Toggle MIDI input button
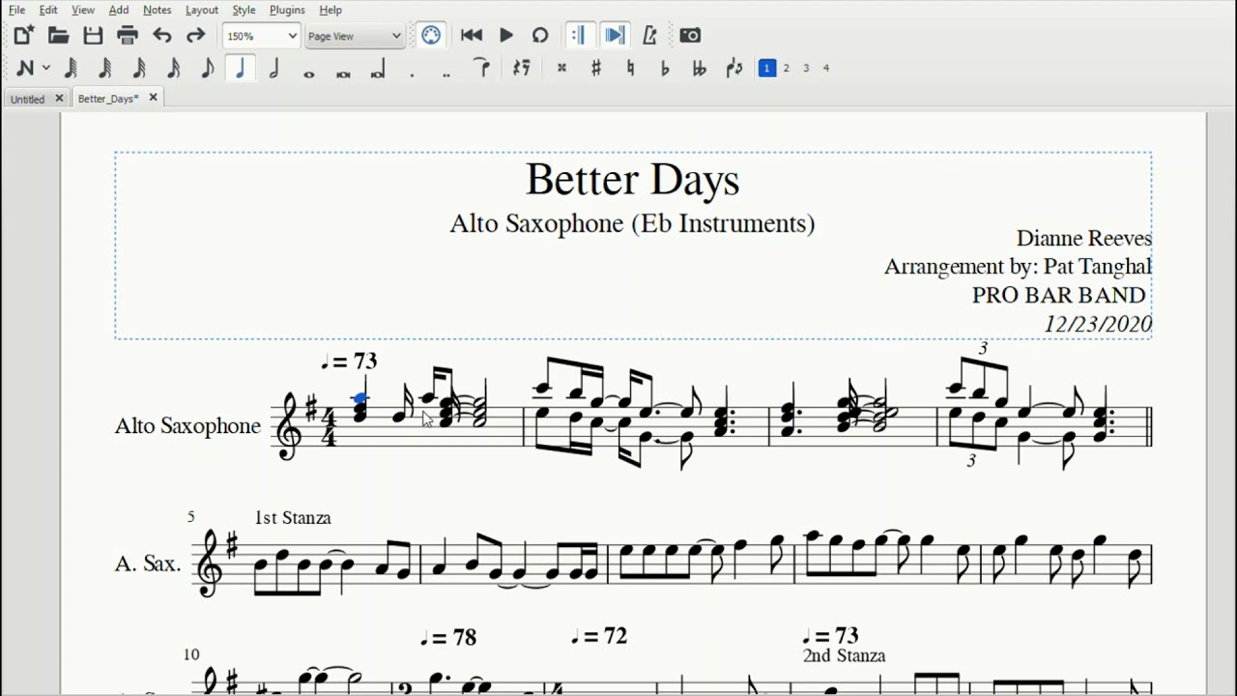The width and height of the screenshot is (1237, 696). pos(431,36)
